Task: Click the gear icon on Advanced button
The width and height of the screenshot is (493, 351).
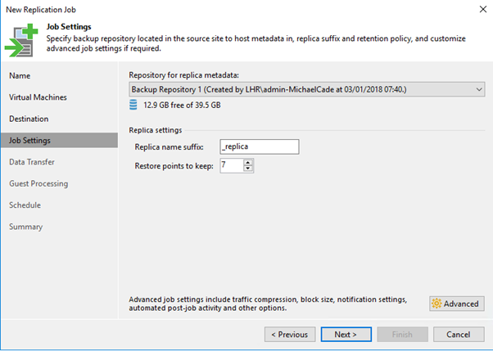Action: [x=436, y=304]
